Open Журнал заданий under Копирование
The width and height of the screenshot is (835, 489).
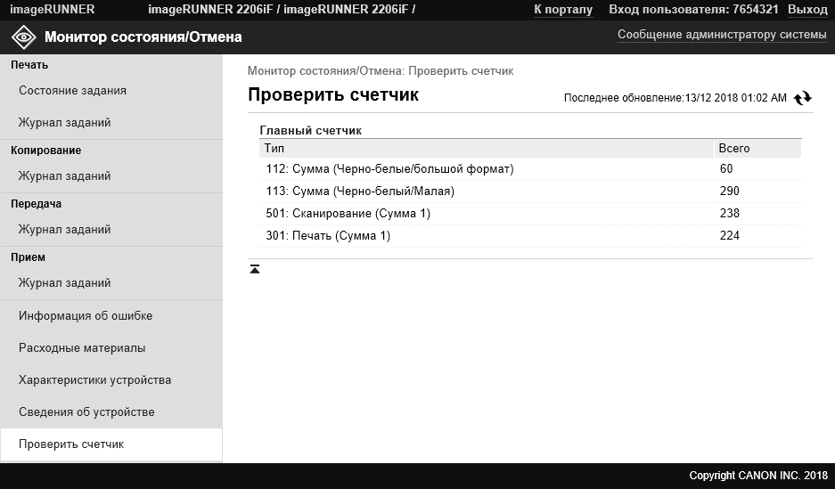tap(64, 175)
